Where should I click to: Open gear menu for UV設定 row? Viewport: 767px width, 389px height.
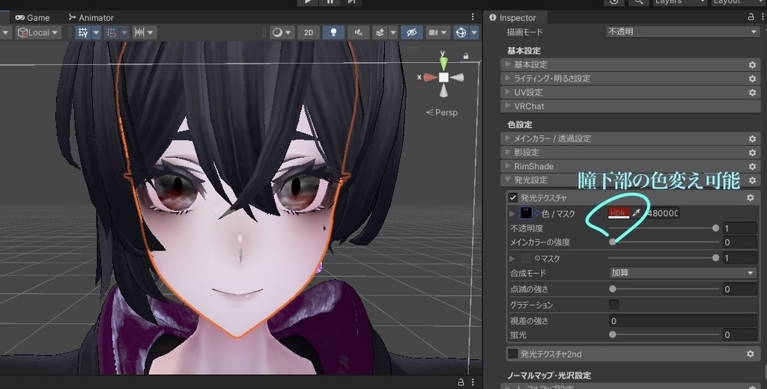[752, 92]
